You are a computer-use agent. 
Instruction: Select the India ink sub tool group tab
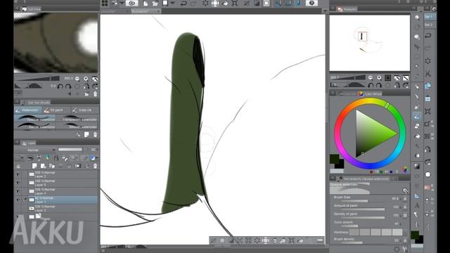tap(84, 110)
